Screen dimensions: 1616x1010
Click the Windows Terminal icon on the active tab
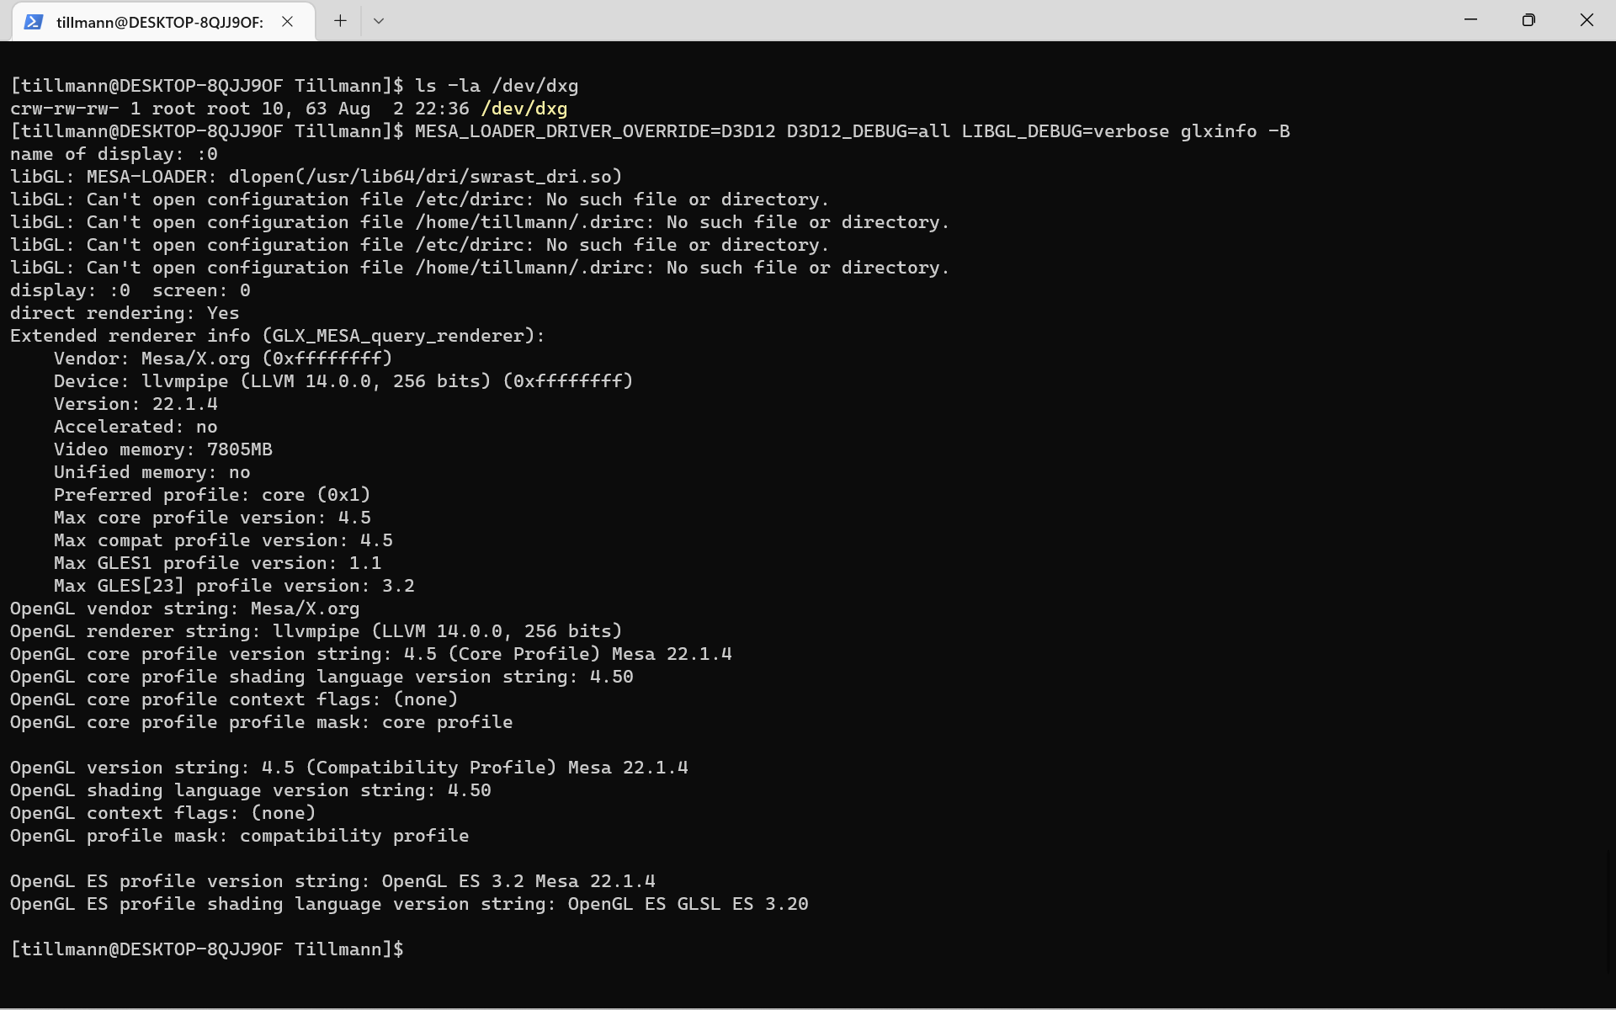[34, 21]
